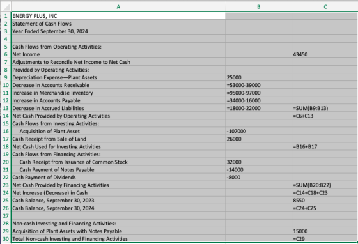This screenshot has height=244, width=358.
Task: Click 'Adjustments to Reconcile Net Income' cell
Action: 118,62
